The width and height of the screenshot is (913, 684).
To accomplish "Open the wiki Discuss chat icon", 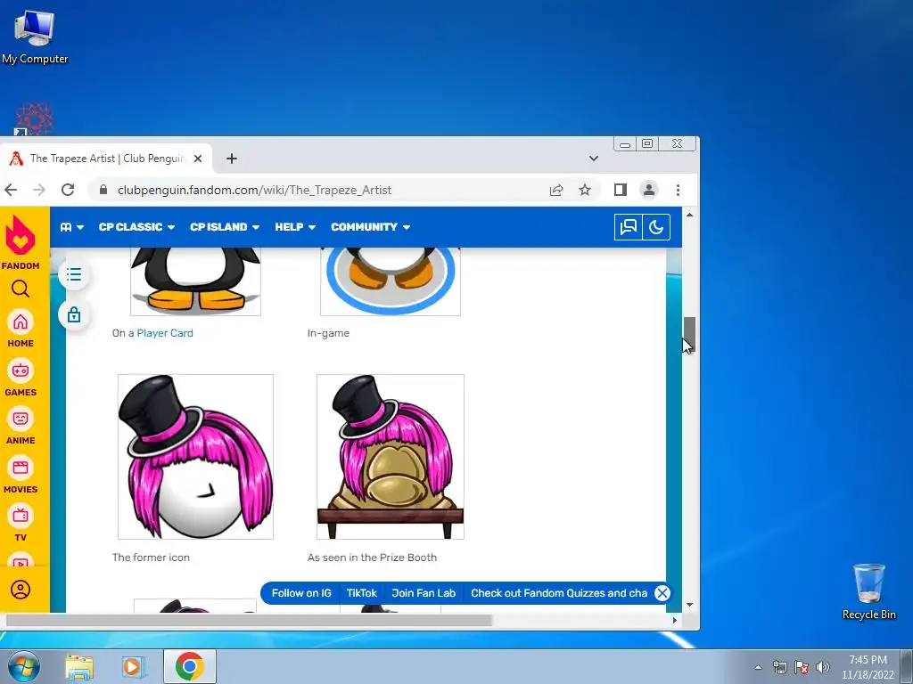I will tap(629, 227).
